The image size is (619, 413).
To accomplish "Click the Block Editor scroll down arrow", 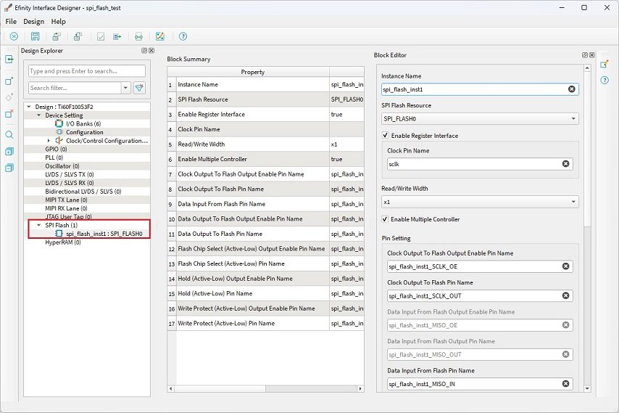I will 587,388.
